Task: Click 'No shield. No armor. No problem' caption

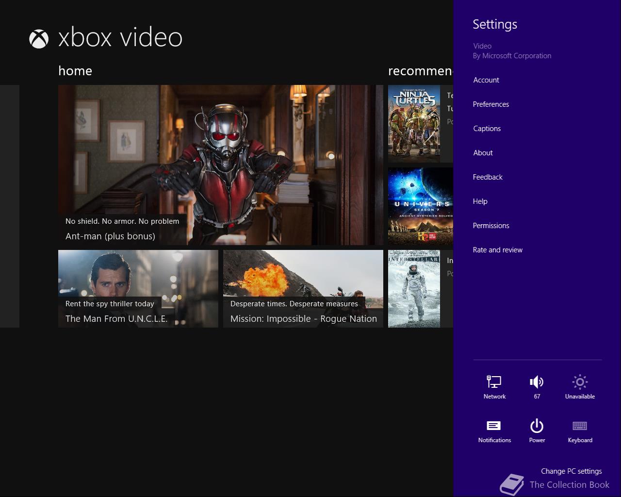Action: (122, 221)
